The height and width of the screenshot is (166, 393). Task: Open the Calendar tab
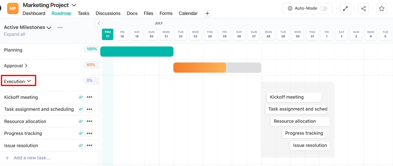pyautogui.click(x=188, y=13)
